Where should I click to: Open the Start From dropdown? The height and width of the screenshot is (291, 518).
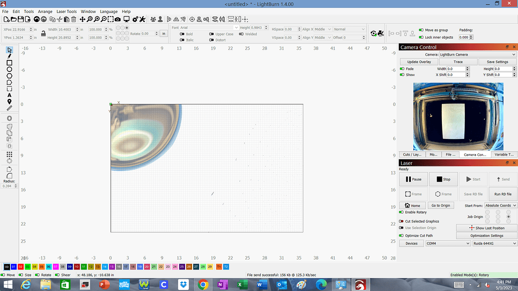coord(500,205)
